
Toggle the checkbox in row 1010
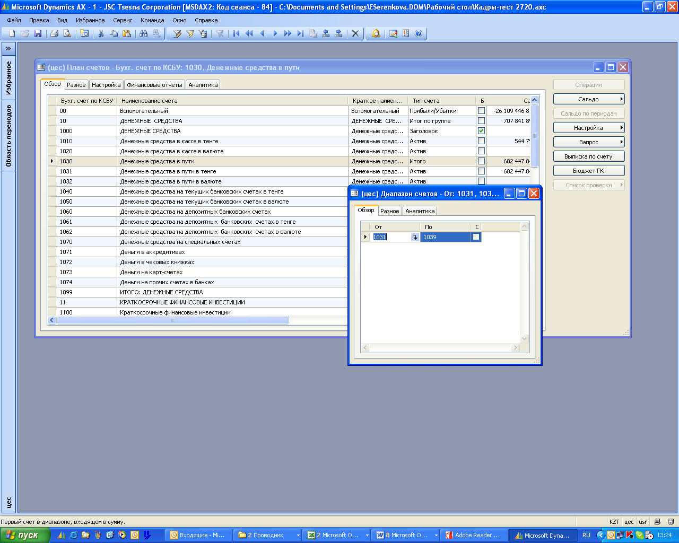tap(481, 141)
